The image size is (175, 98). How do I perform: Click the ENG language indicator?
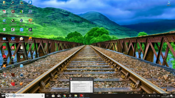[159, 96]
